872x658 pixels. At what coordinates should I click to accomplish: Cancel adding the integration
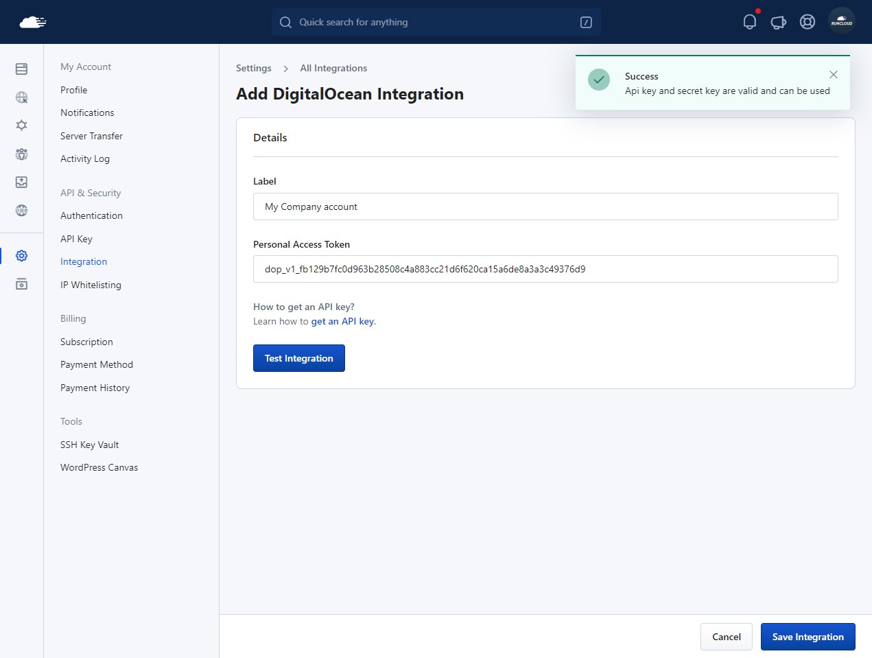(x=727, y=637)
